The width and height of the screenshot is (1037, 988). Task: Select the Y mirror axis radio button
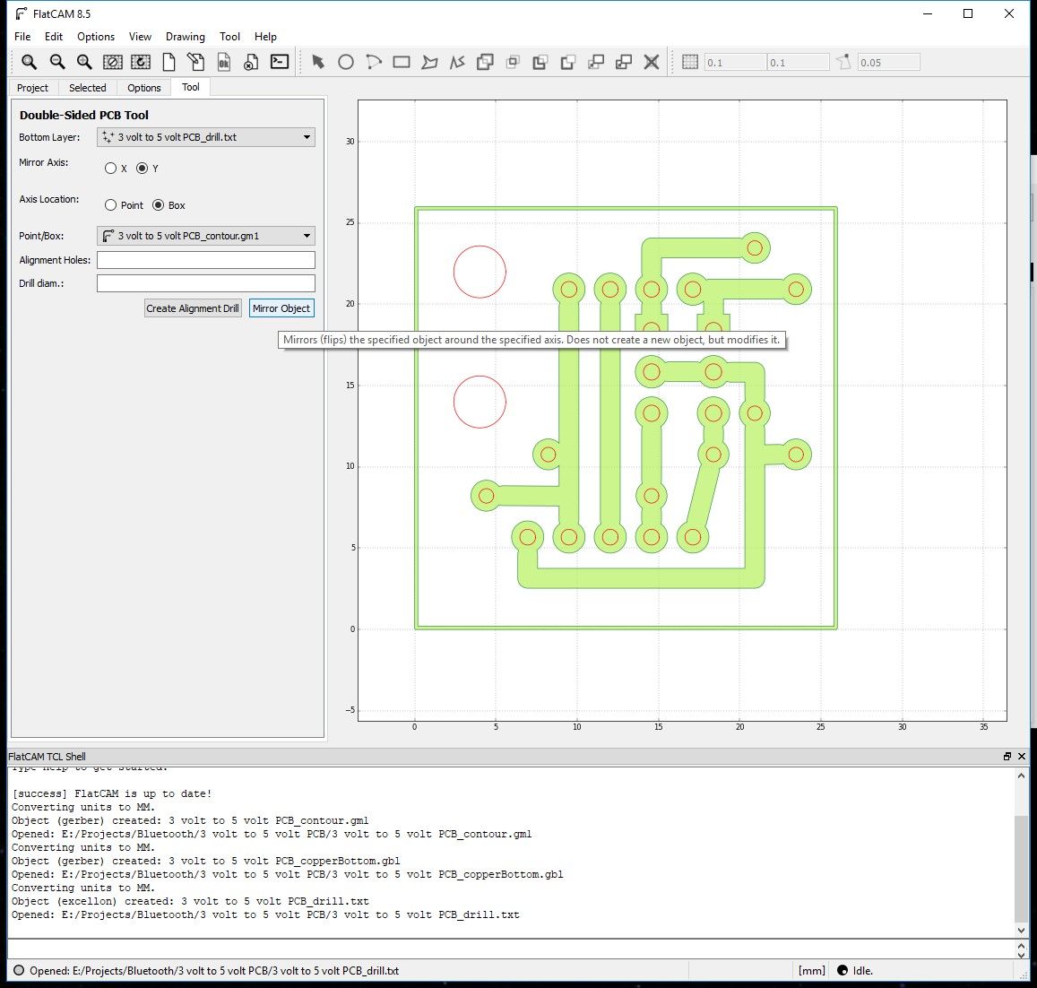coord(142,168)
